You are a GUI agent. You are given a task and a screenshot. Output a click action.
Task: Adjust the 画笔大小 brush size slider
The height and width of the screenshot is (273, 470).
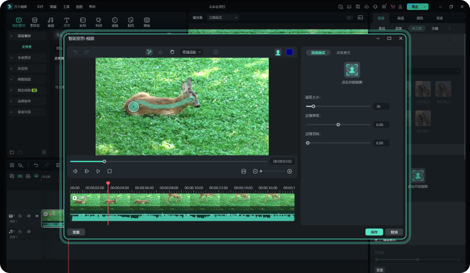click(x=313, y=107)
